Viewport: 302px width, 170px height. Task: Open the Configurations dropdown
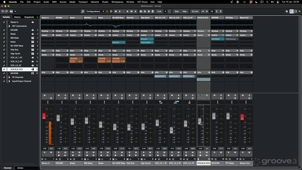pos(95,11)
